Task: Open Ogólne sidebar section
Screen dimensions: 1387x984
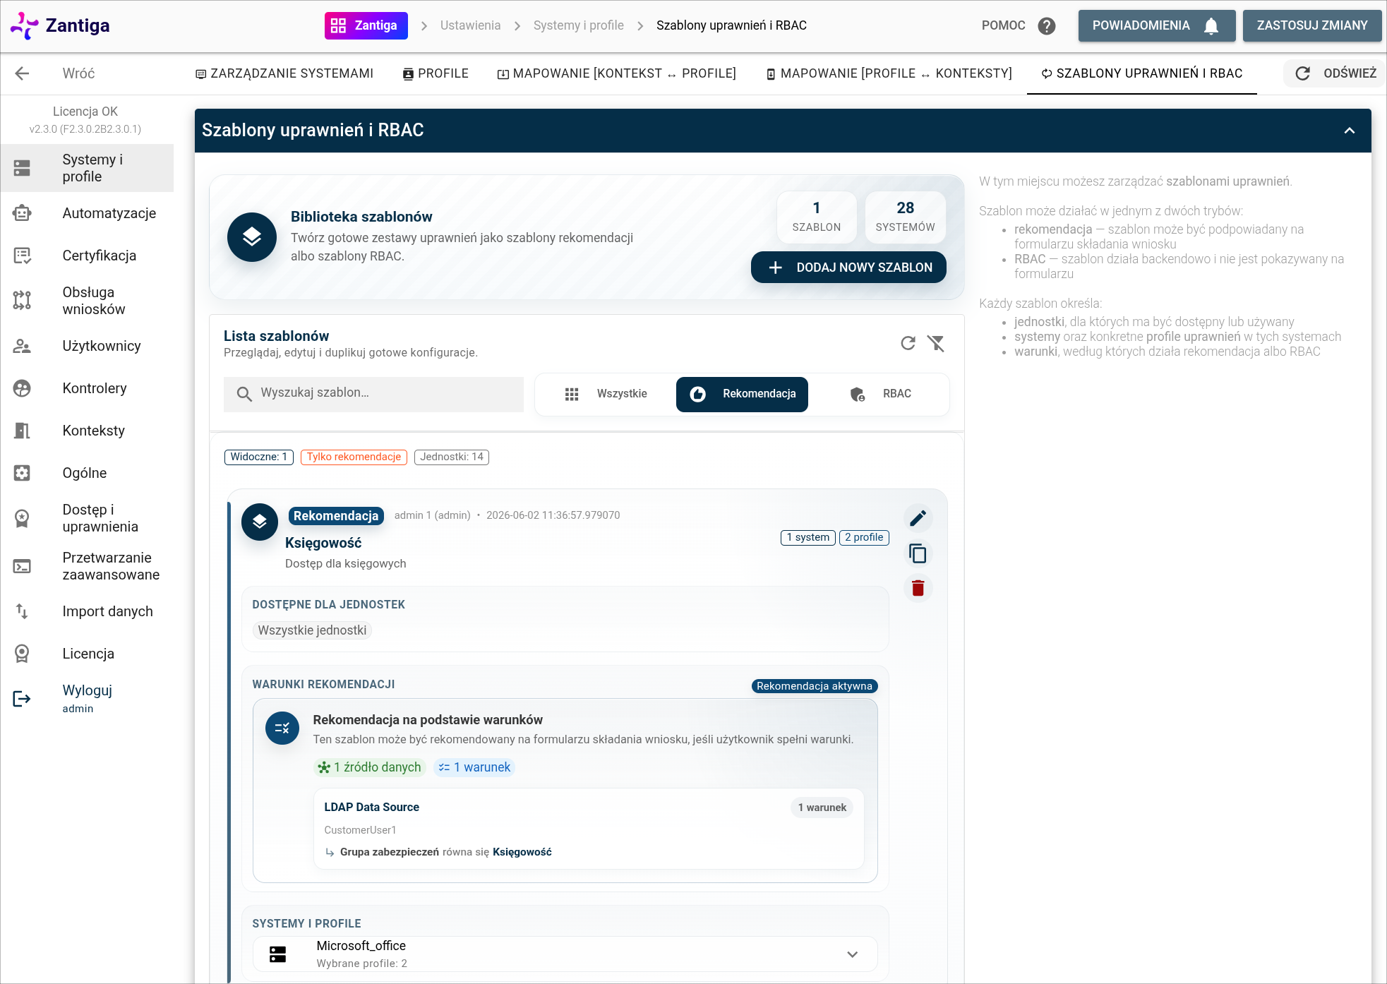Action: [x=87, y=473]
